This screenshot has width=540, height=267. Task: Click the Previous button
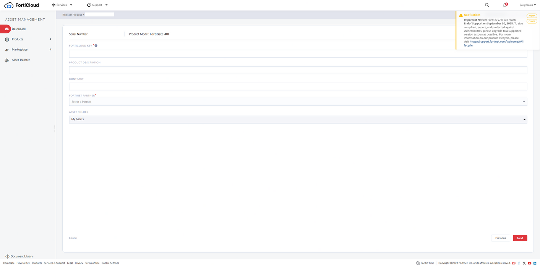(x=501, y=238)
